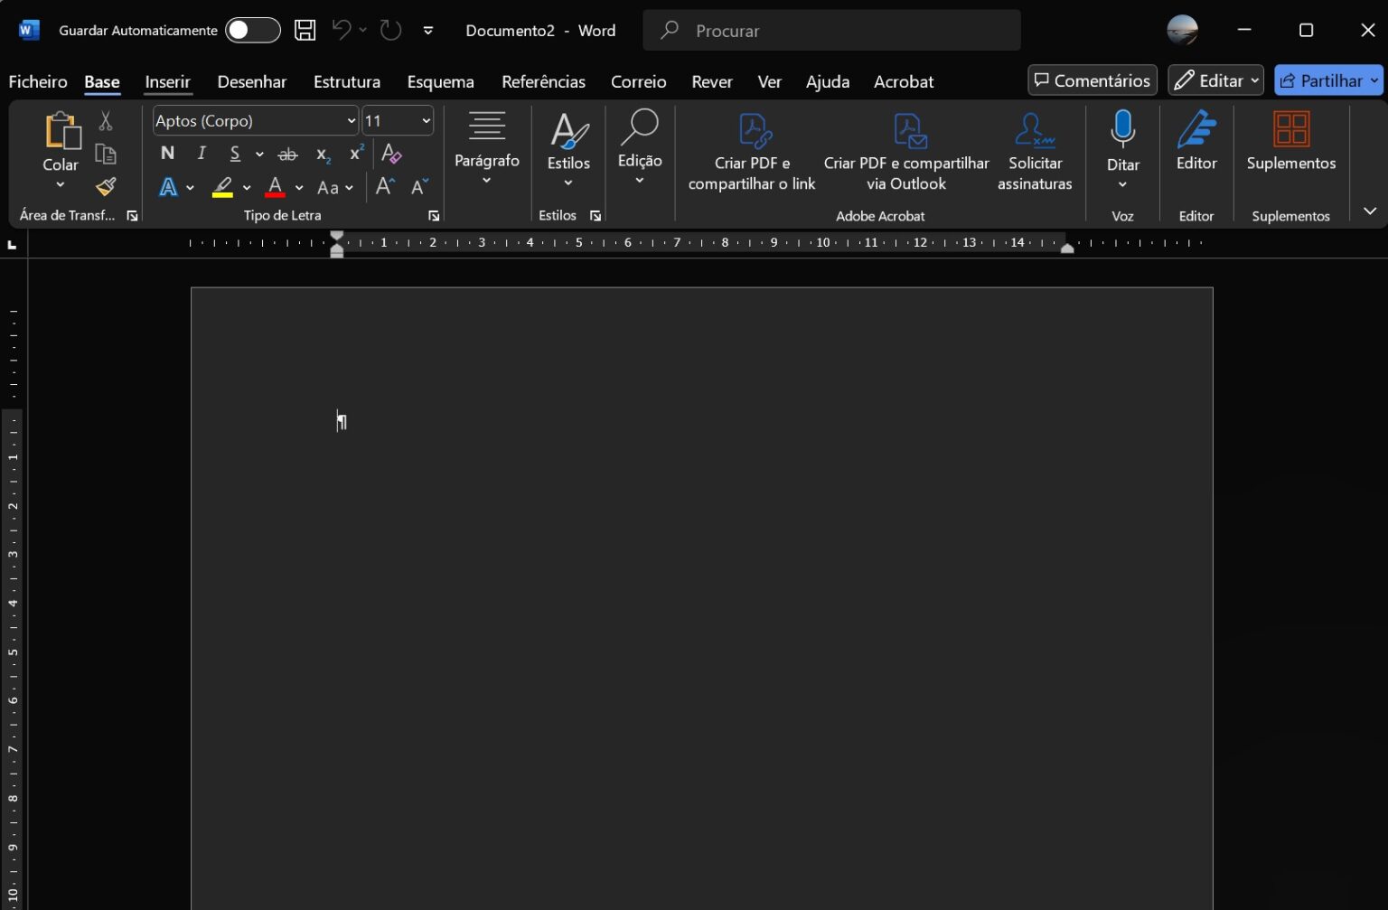This screenshot has width=1388, height=910.
Task: Click the Subscript icon
Action: point(323,155)
